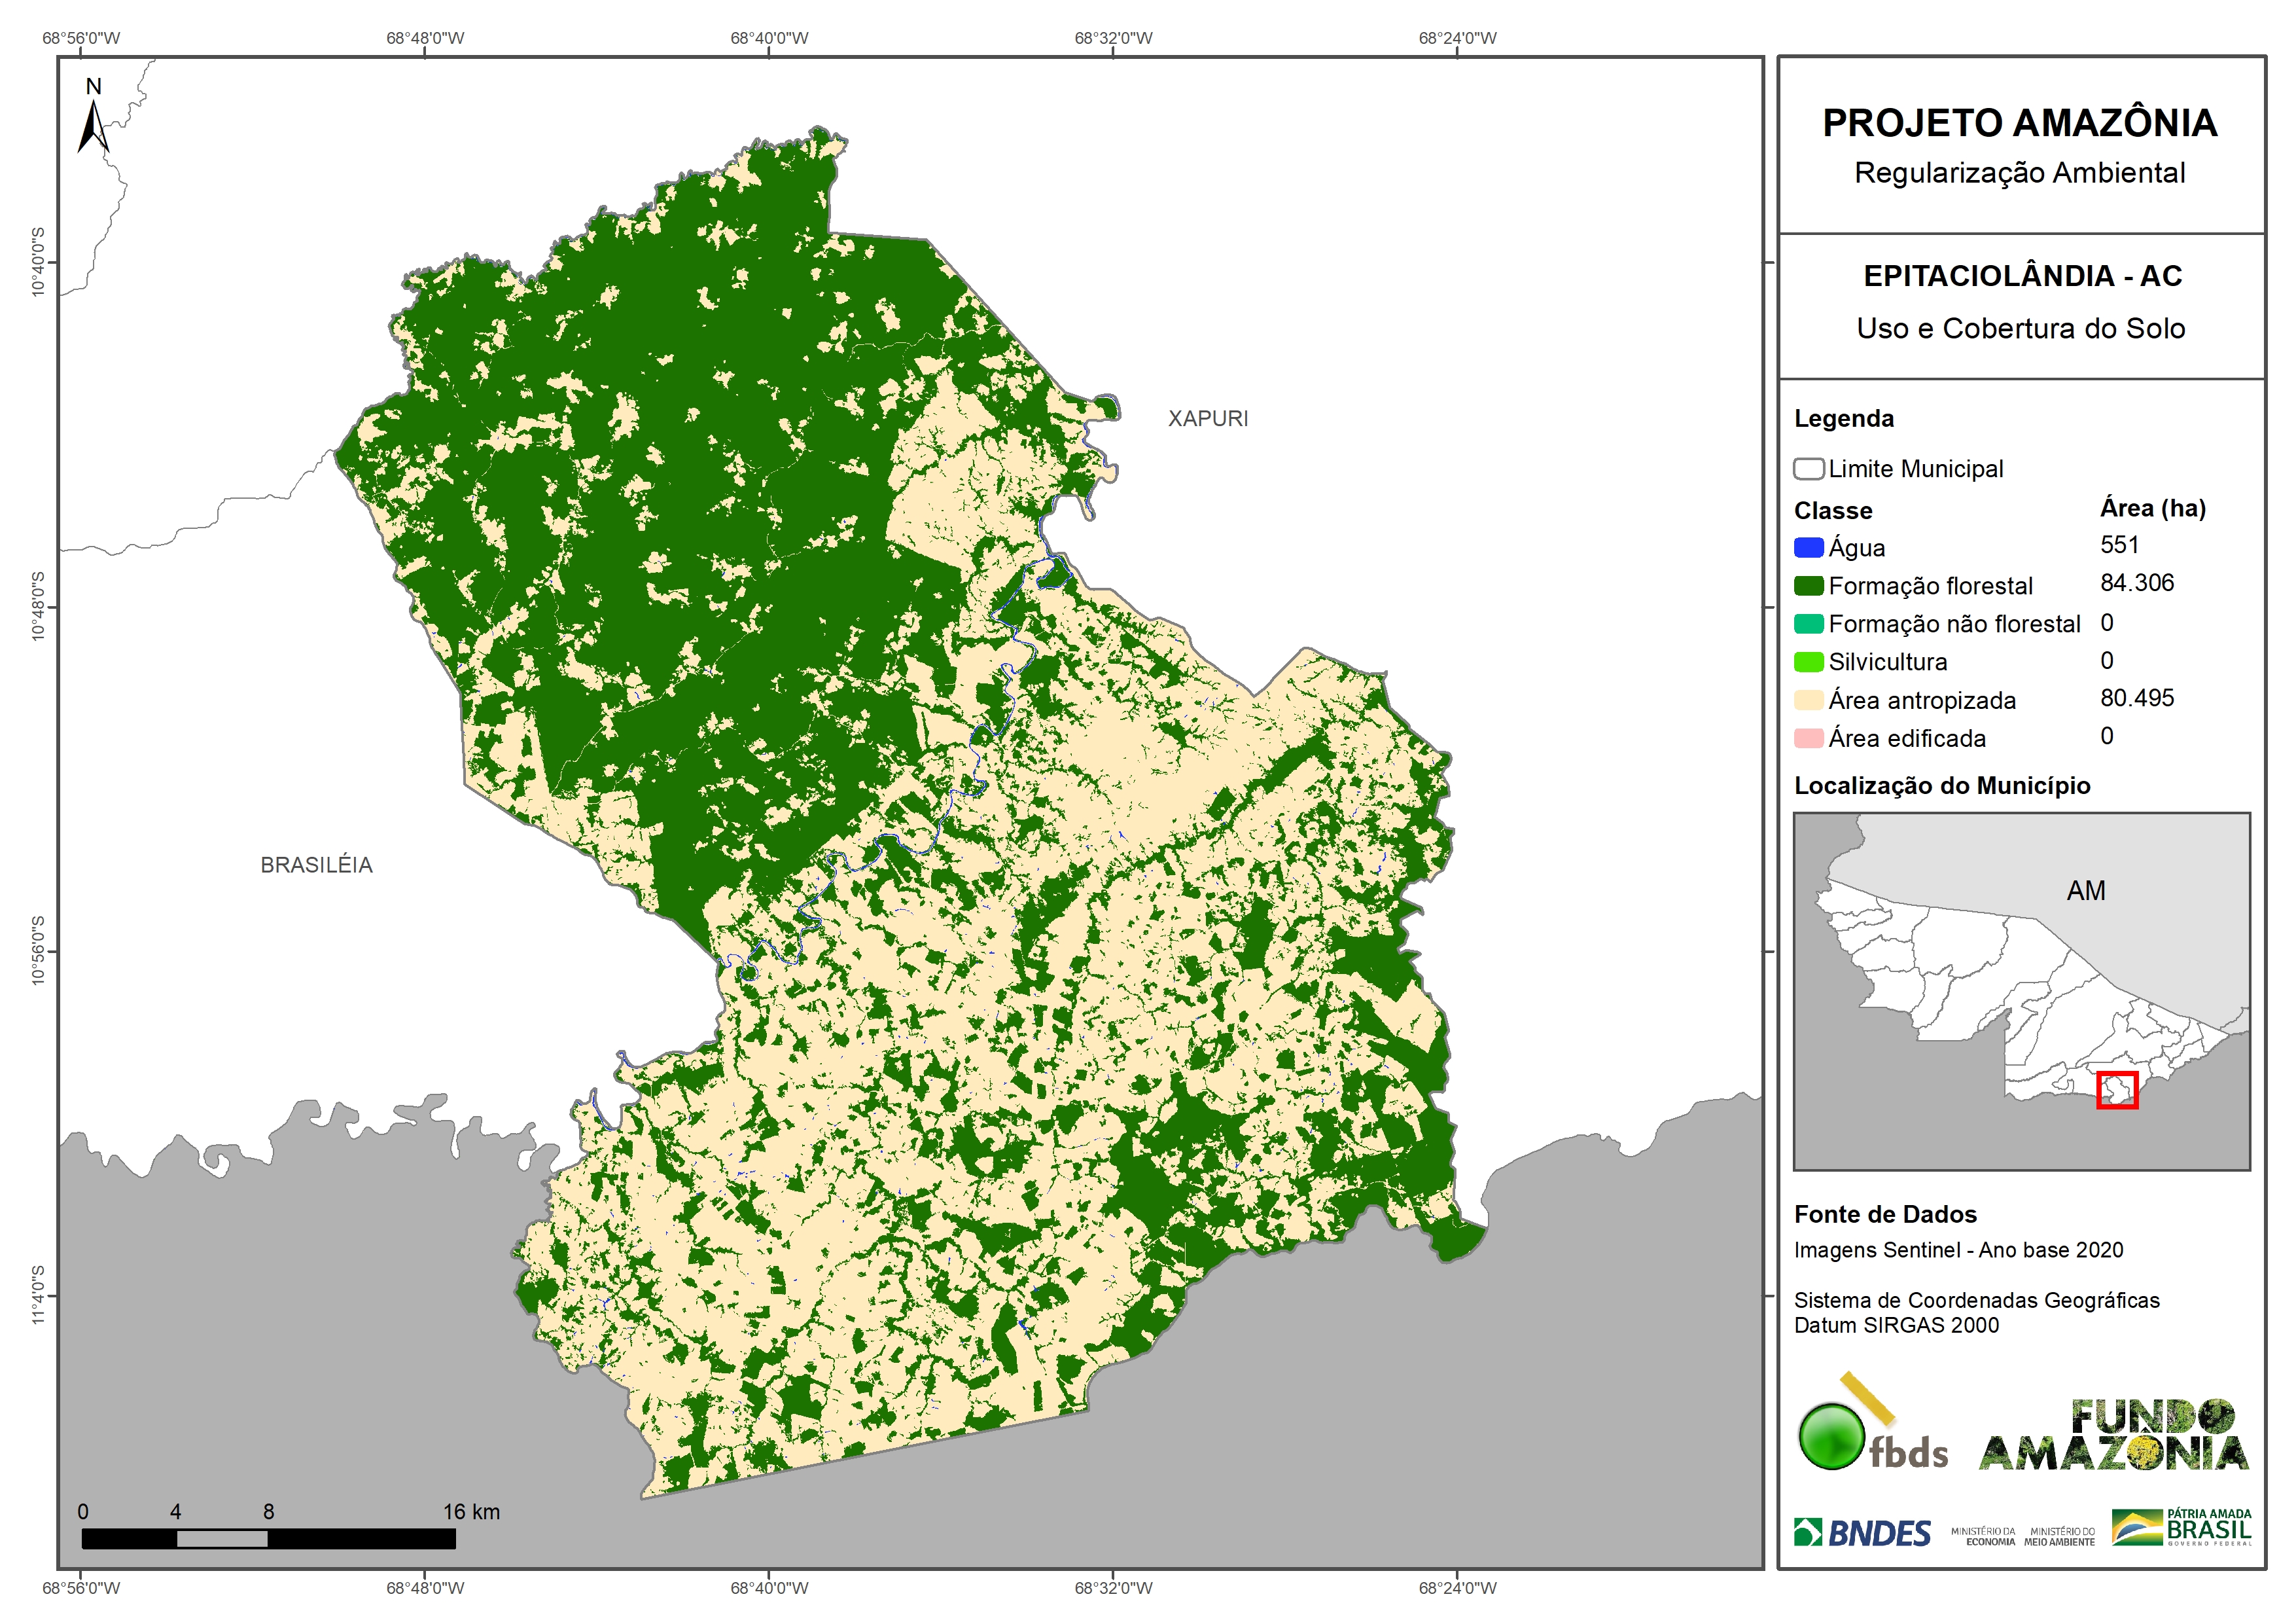Click the AM label in inset map
This screenshot has width=2296, height=1624.
coord(2086,890)
